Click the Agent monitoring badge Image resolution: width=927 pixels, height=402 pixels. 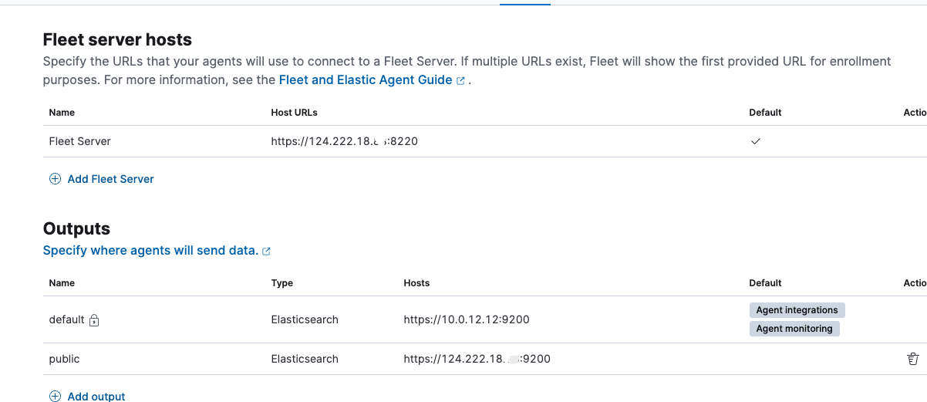point(794,329)
